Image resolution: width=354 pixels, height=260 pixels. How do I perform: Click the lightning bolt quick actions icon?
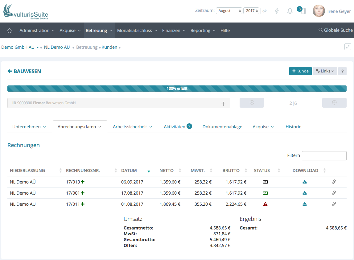pos(277,11)
